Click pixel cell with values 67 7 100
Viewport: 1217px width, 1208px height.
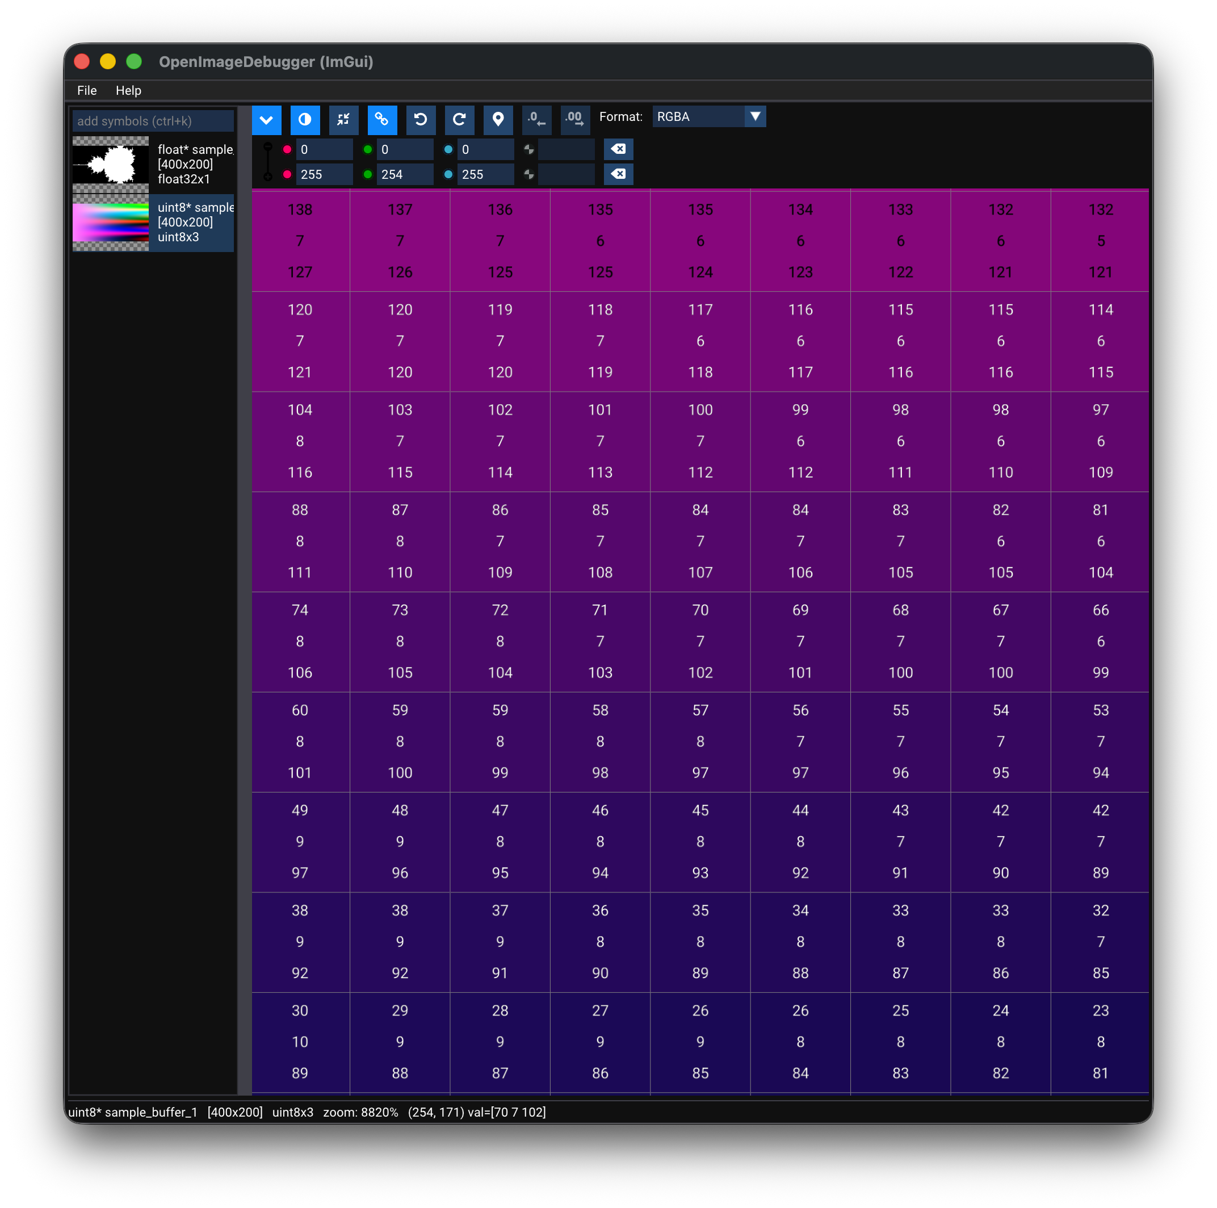(1001, 641)
